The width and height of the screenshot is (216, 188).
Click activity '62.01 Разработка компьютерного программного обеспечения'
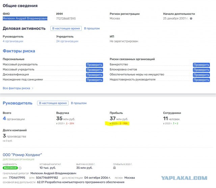click(x=81, y=182)
